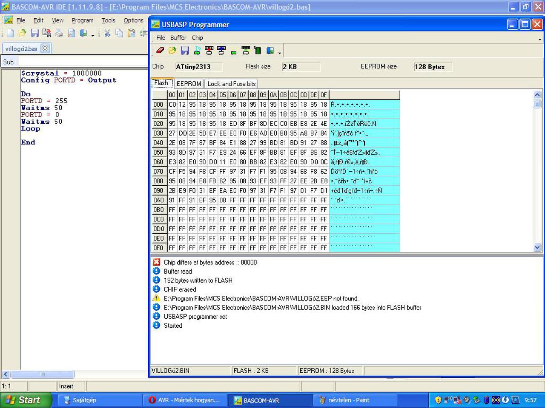Screen dimensions: 545x408
Task: Click the battery tray icon
Action: click(x=487, y=400)
